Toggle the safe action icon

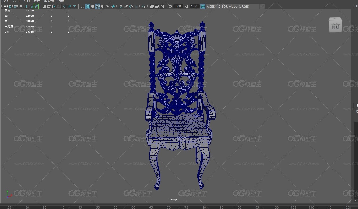pyautogui.click(x=69, y=6)
